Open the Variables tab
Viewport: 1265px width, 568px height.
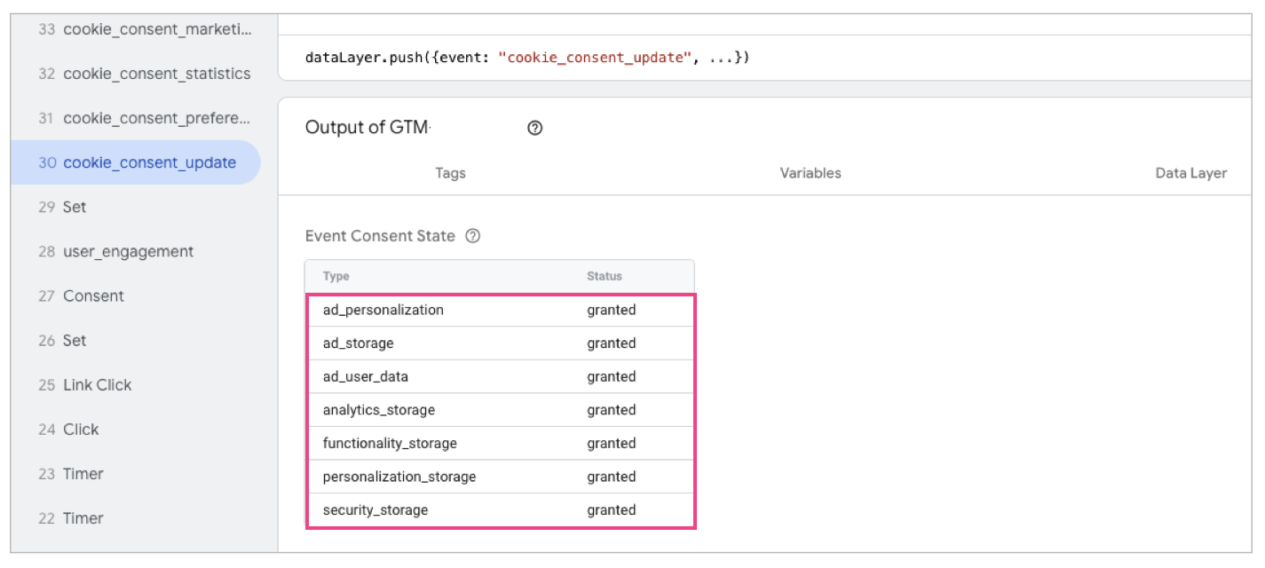point(810,173)
